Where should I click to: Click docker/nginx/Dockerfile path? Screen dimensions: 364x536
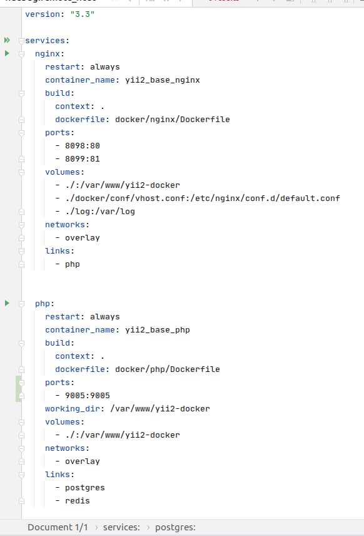(x=173, y=120)
